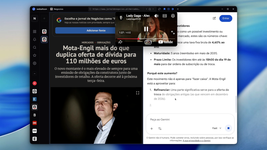Bookmark this page in the toolbar
The image size is (267, 150).
(x=164, y=9)
